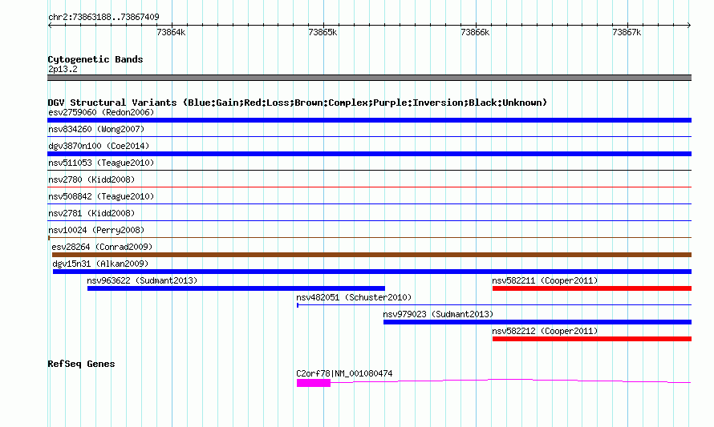Click the thin blue nsv2781 line
Viewport: 714px width, 427px height.
(x=369, y=220)
